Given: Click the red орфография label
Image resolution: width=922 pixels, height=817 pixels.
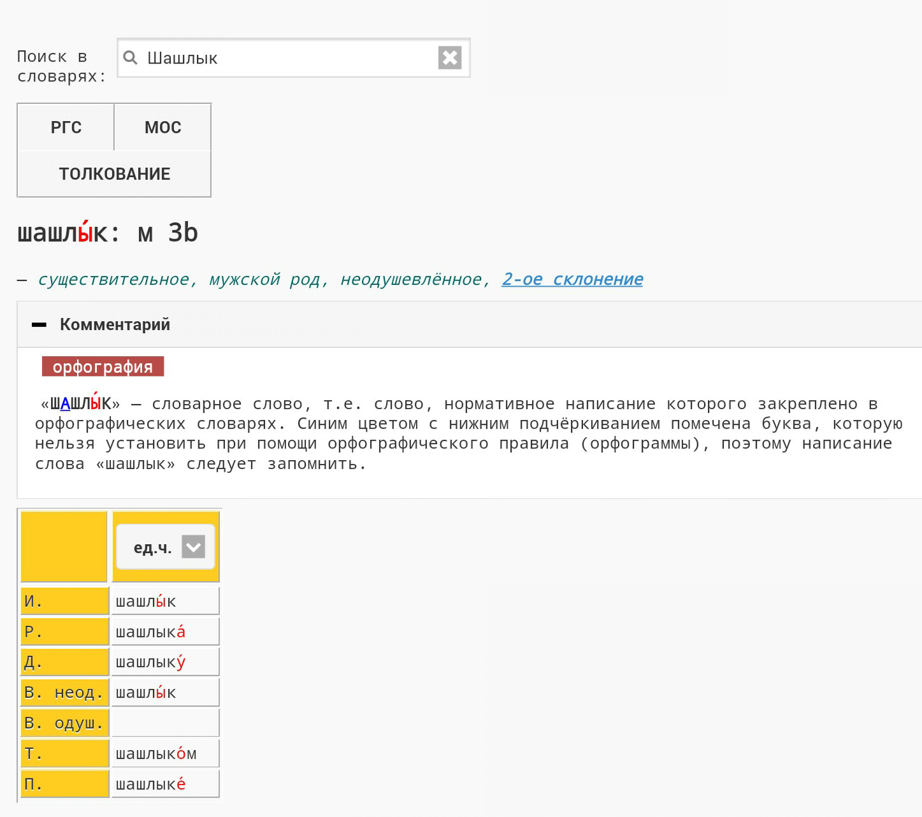Looking at the screenshot, I should click(103, 366).
